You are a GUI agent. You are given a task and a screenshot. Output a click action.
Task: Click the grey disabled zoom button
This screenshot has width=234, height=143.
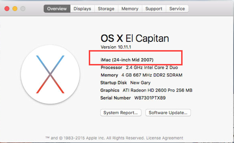[23, 9]
